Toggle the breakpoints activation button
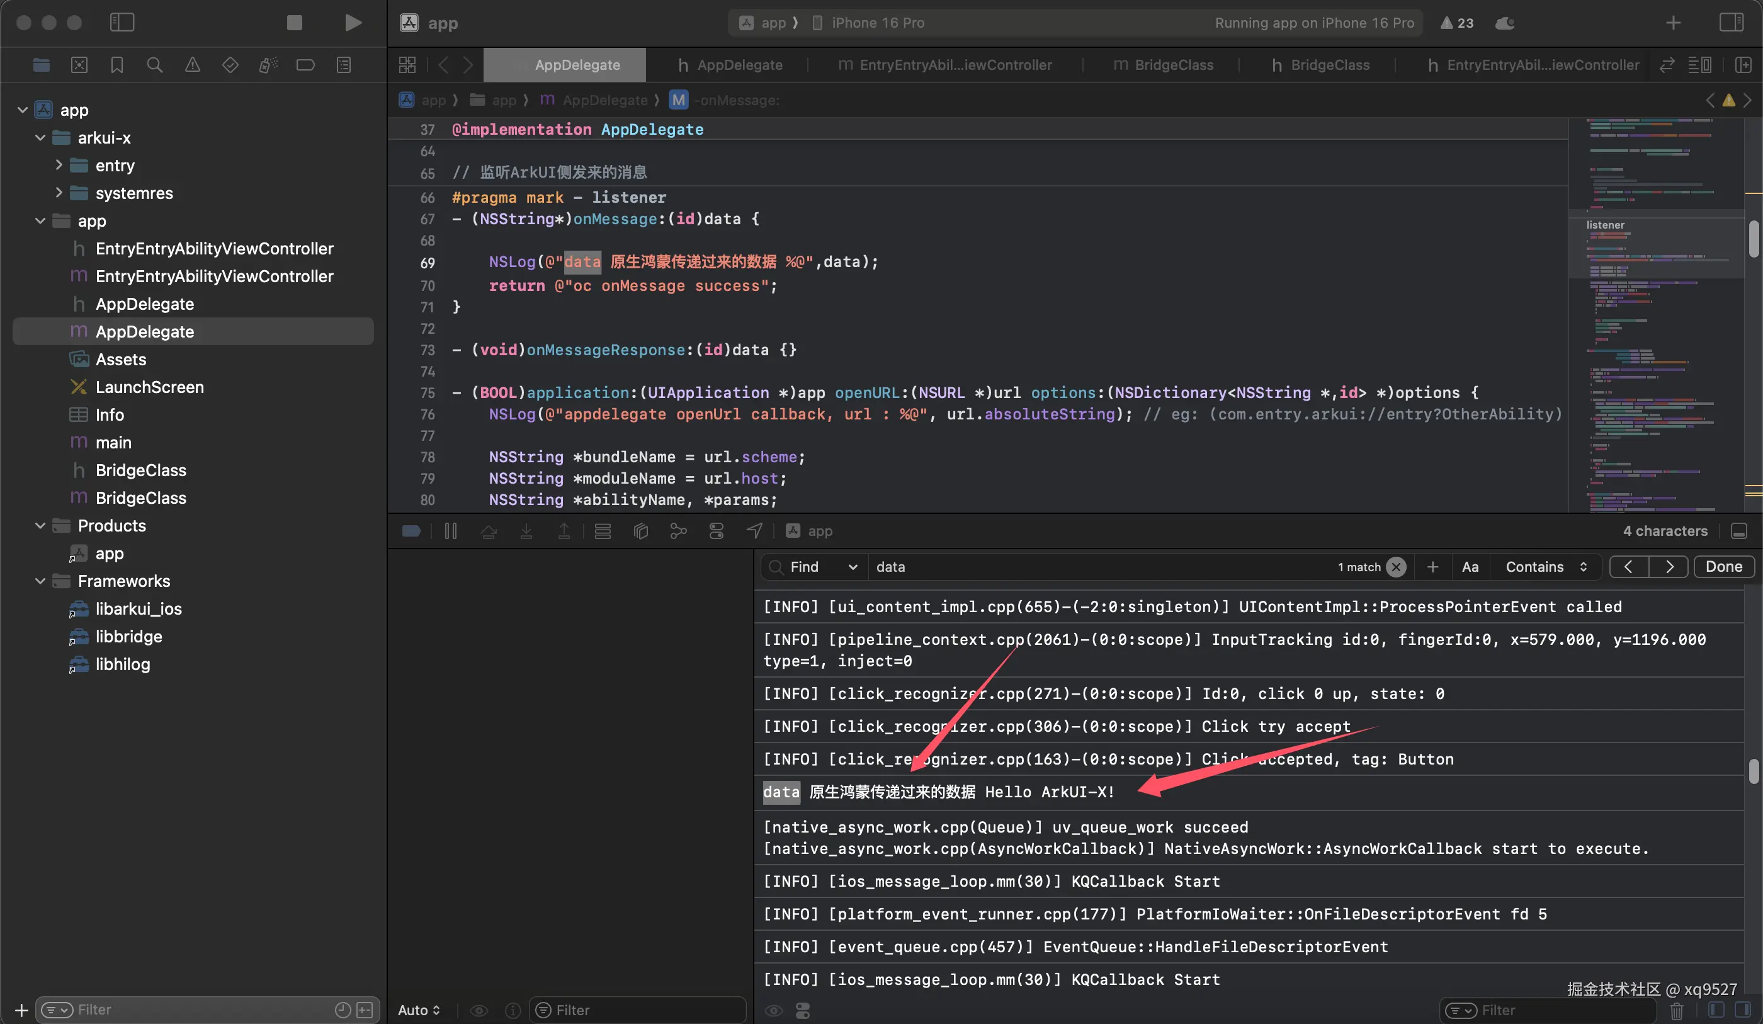Viewport: 1763px width, 1024px height. point(411,532)
